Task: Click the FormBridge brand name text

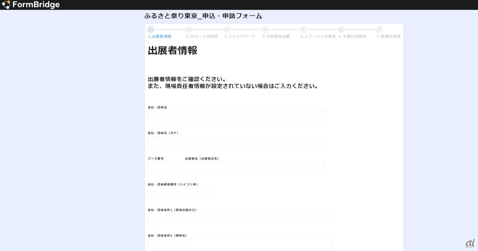Action: 36,5
